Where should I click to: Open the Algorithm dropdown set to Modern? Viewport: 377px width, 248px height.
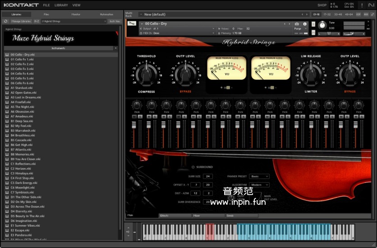click(x=259, y=185)
